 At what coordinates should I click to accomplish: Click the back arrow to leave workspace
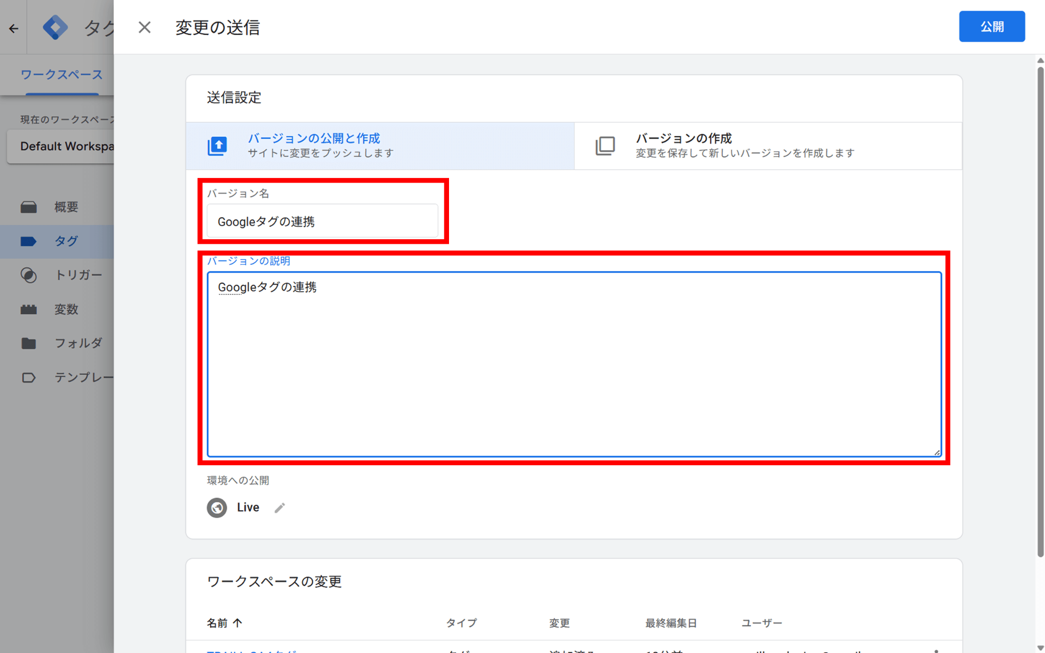pos(12,28)
